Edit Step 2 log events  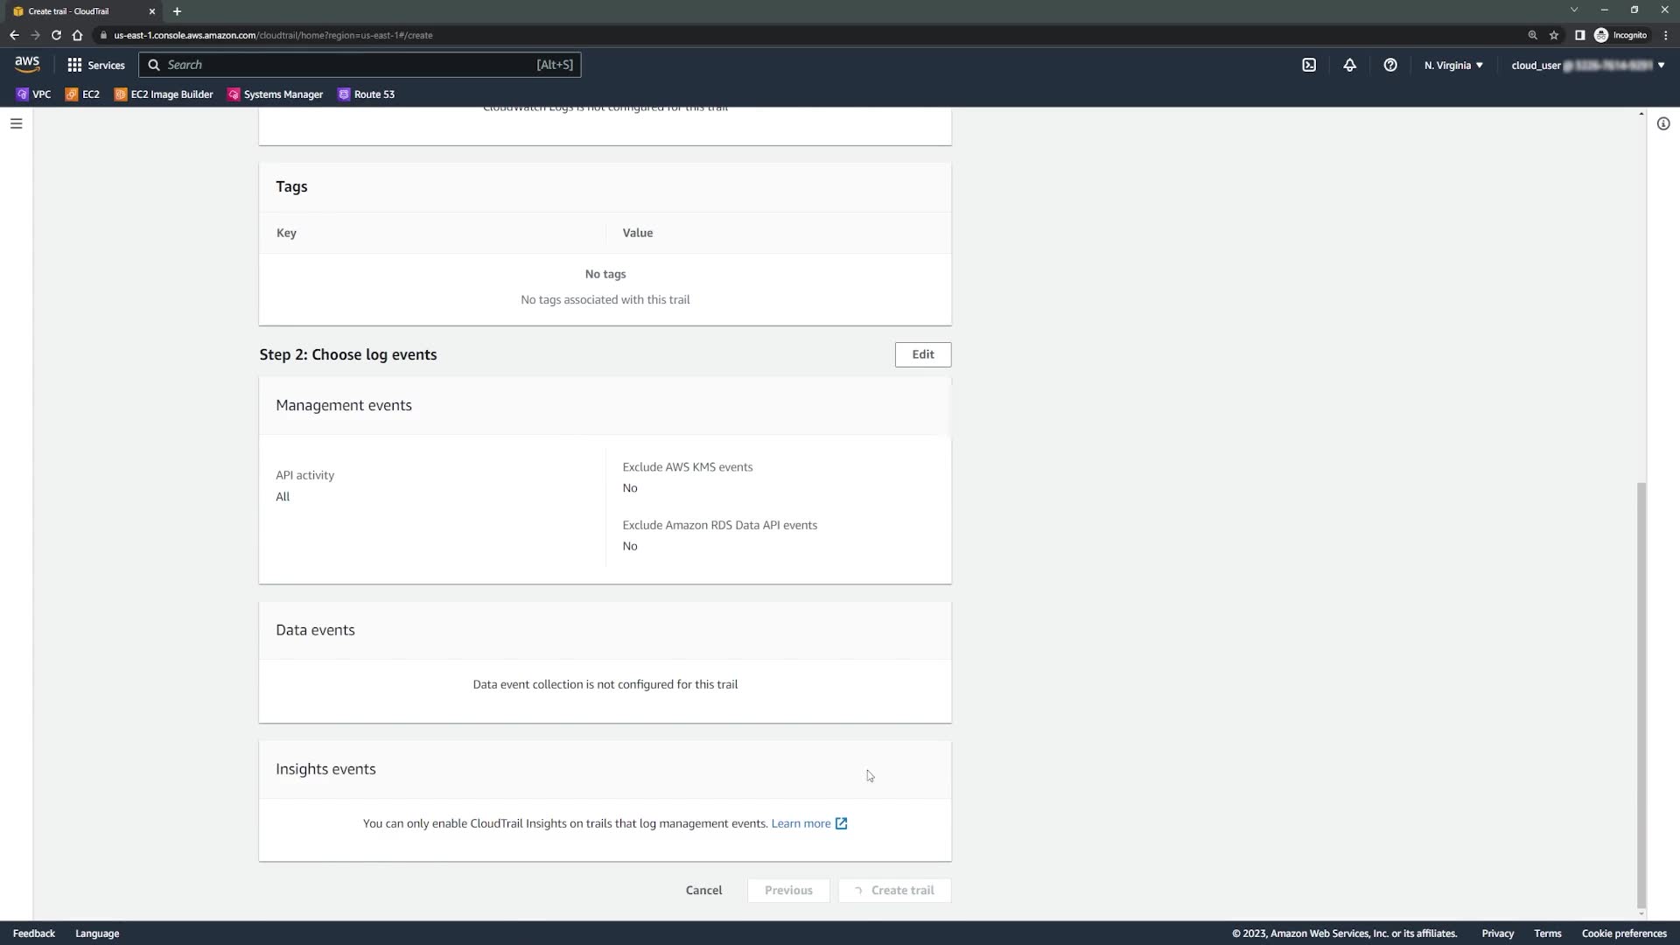click(922, 354)
